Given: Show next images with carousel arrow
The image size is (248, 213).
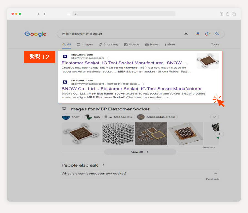Looking at the screenshot, I should point(219,134).
